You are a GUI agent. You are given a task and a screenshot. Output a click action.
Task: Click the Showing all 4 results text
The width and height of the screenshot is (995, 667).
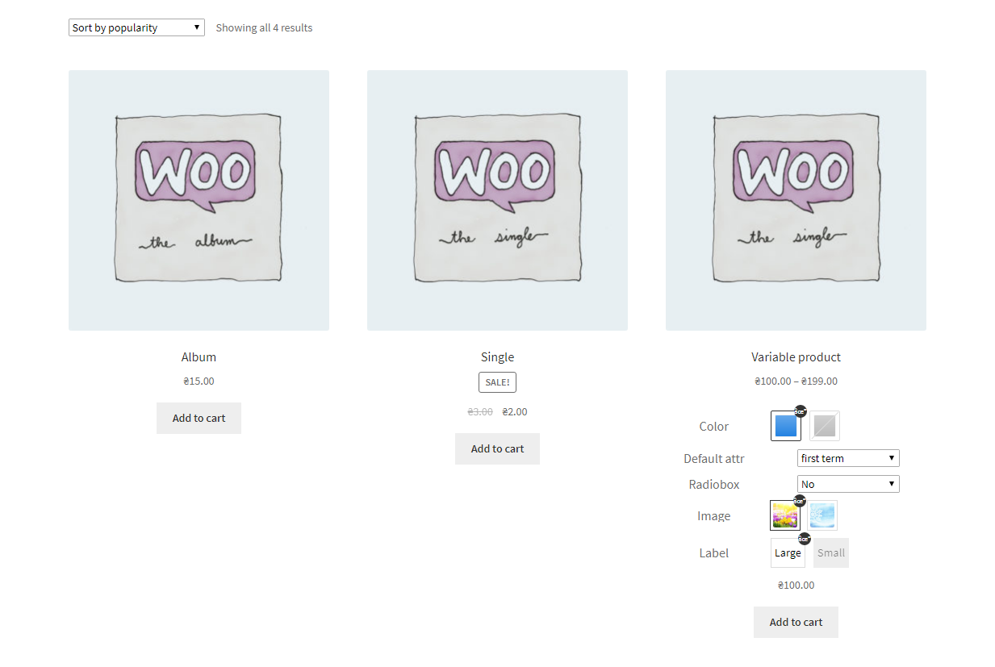pos(264,28)
